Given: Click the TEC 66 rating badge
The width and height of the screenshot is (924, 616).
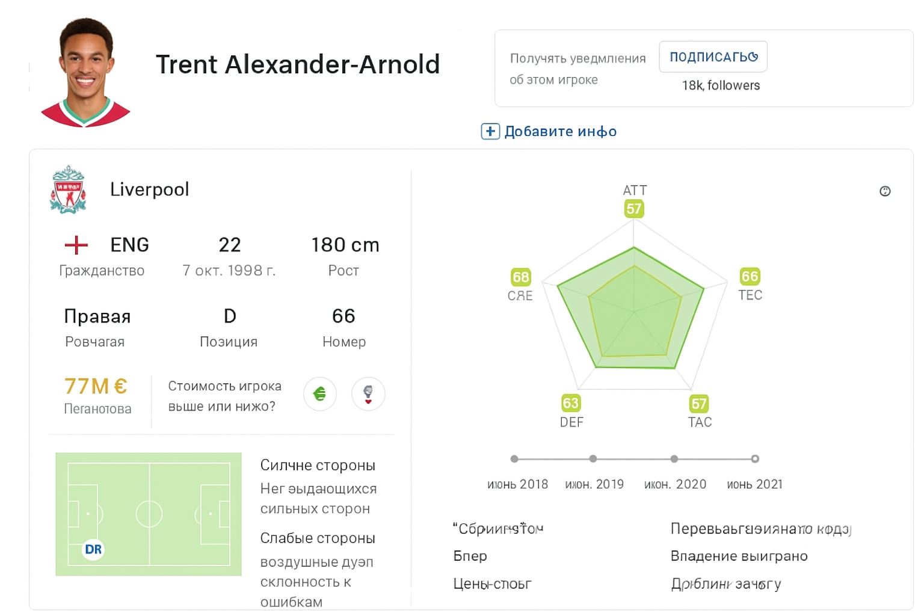Looking at the screenshot, I should click(x=750, y=276).
